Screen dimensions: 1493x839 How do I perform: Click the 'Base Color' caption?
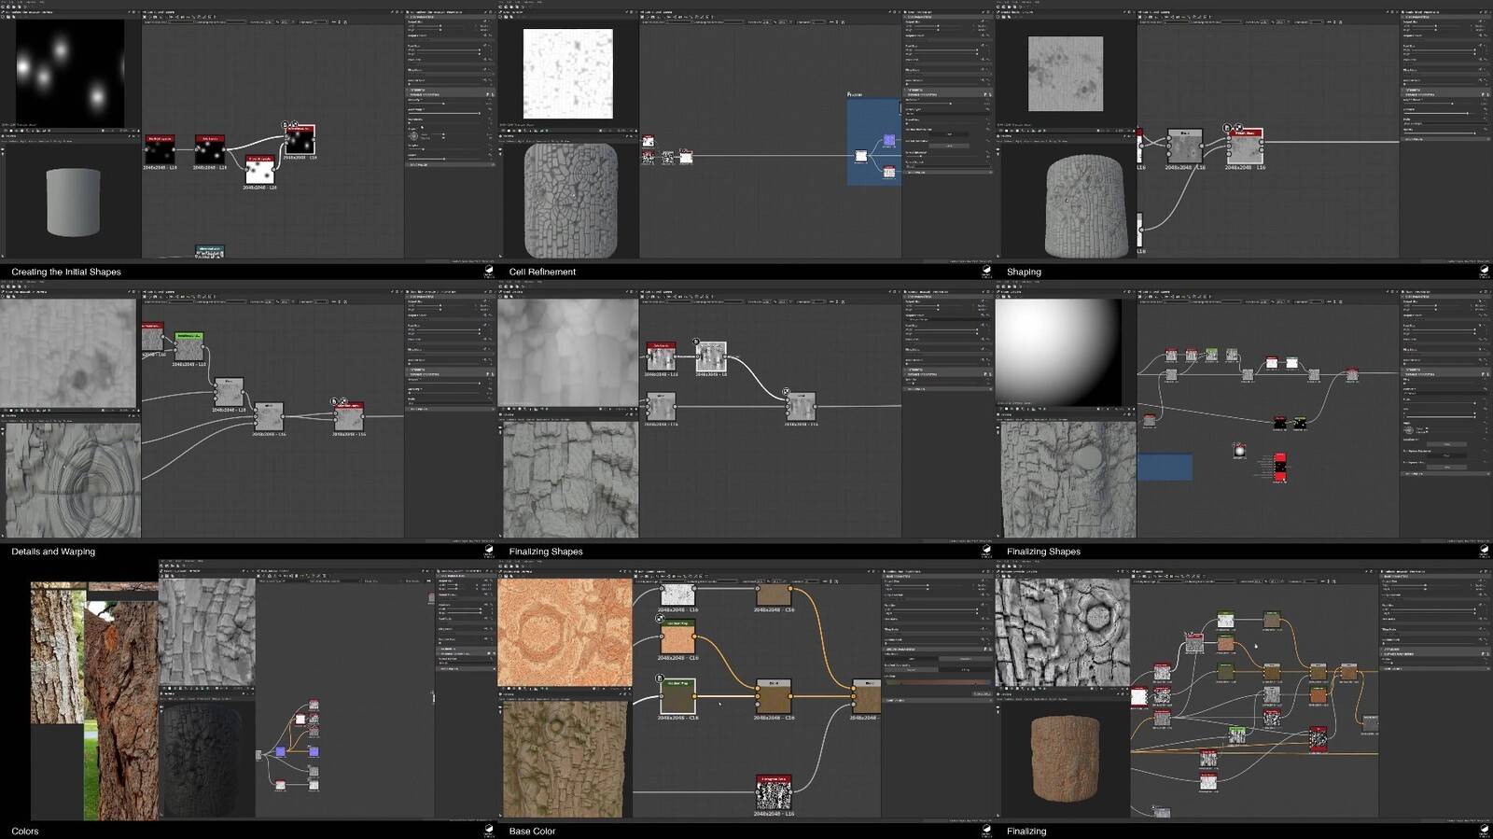(x=532, y=831)
